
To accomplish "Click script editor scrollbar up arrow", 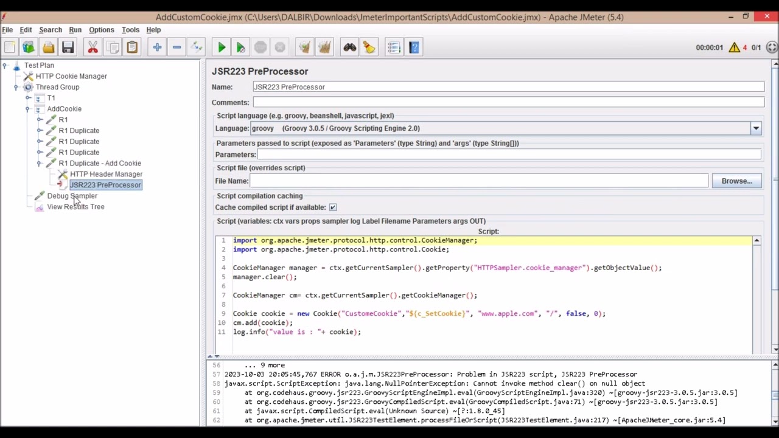I will coord(756,242).
